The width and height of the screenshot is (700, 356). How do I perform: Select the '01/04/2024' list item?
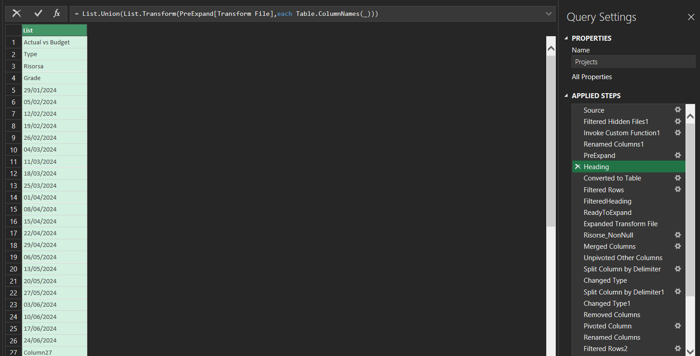[x=54, y=197]
